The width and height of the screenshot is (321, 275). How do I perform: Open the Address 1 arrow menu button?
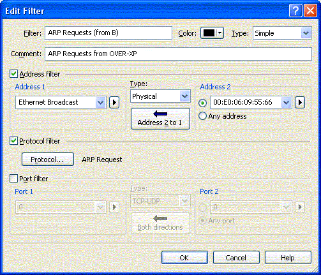pyautogui.click(x=114, y=103)
